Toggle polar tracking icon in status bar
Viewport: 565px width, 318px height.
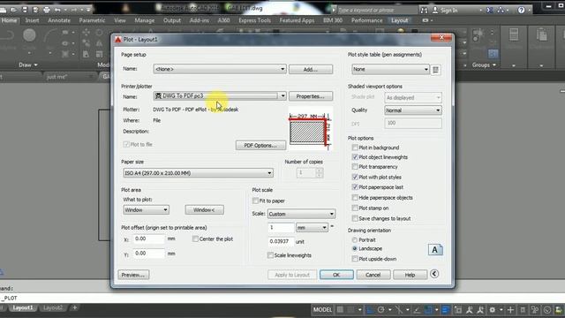click(380, 309)
